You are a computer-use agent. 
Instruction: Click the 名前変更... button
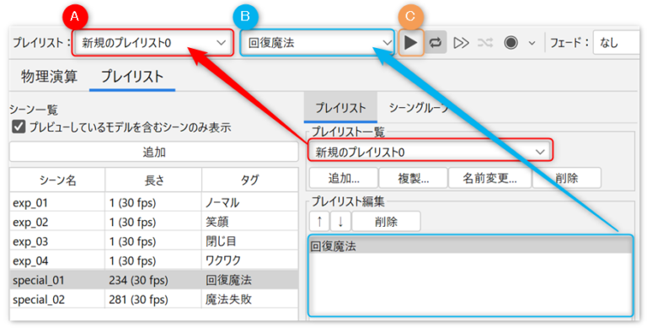pyautogui.click(x=489, y=178)
